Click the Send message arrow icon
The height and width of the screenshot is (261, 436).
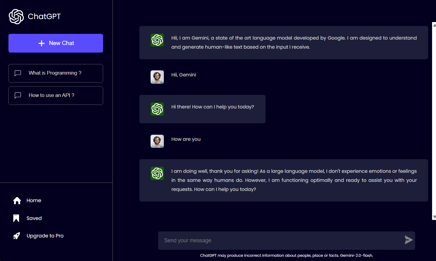coord(408,240)
